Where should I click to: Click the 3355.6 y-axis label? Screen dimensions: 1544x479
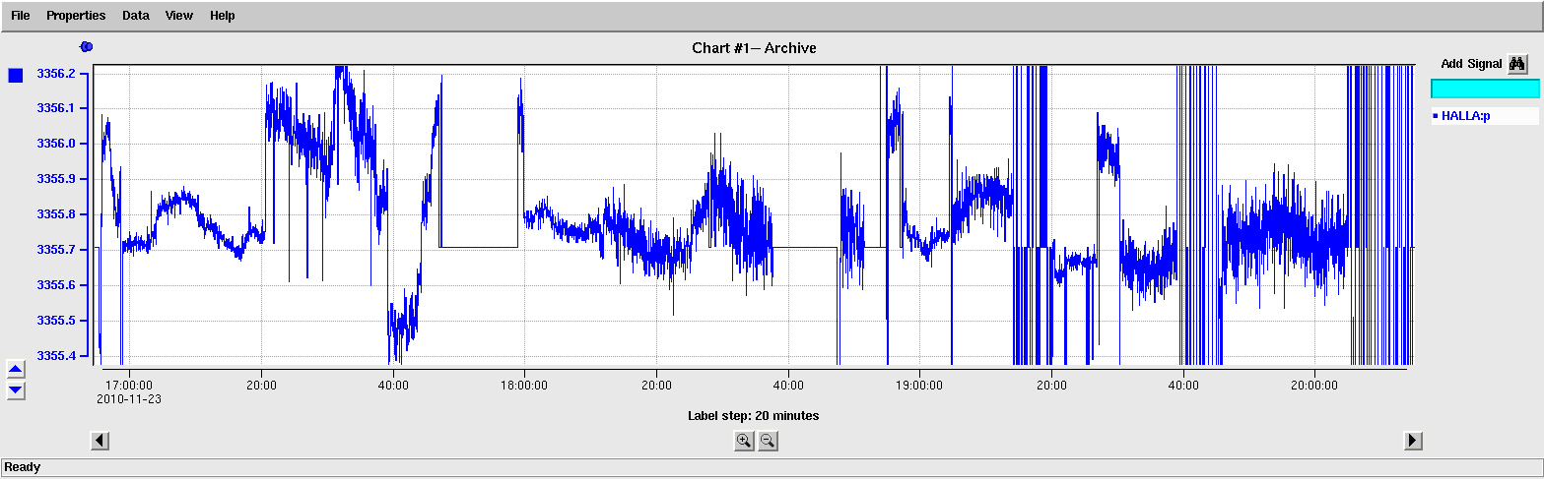click(x=56, y=285)
